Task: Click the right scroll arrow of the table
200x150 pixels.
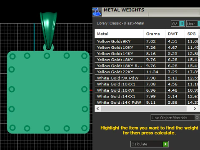Action: click(x=195, y=108)
